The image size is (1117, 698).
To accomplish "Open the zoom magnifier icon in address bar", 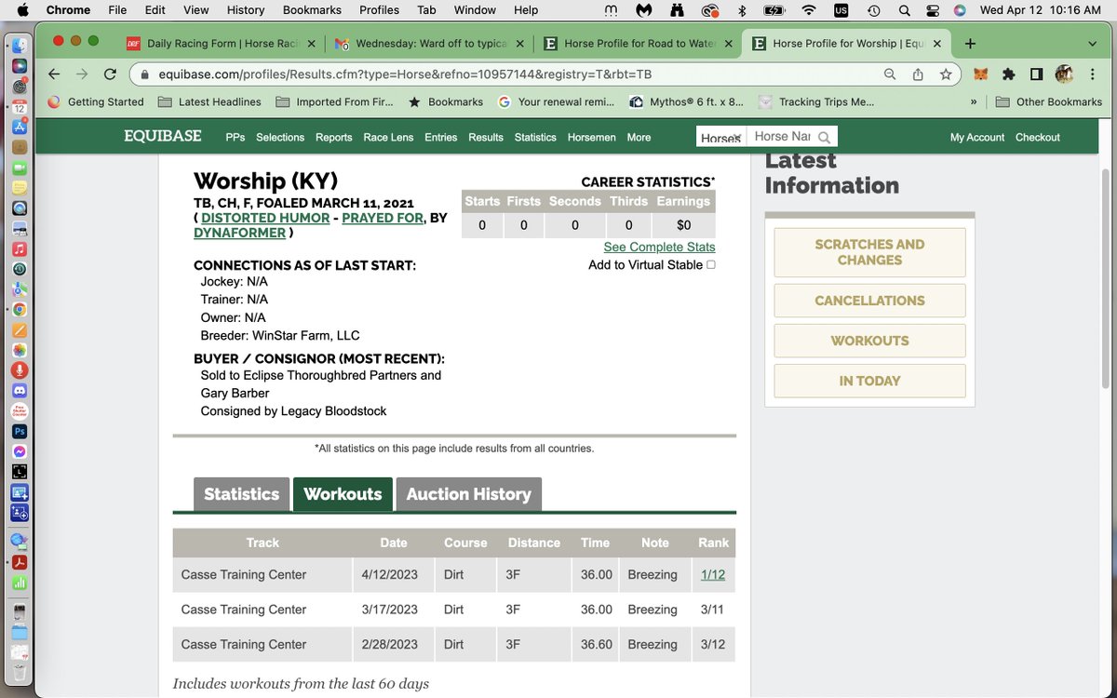I will 890,74.
